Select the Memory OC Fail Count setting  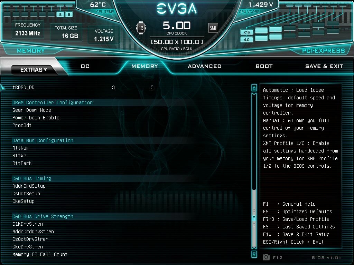(40, 254)
